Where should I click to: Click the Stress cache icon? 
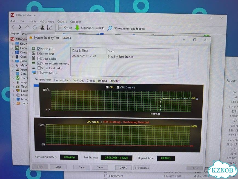(33, 58)
